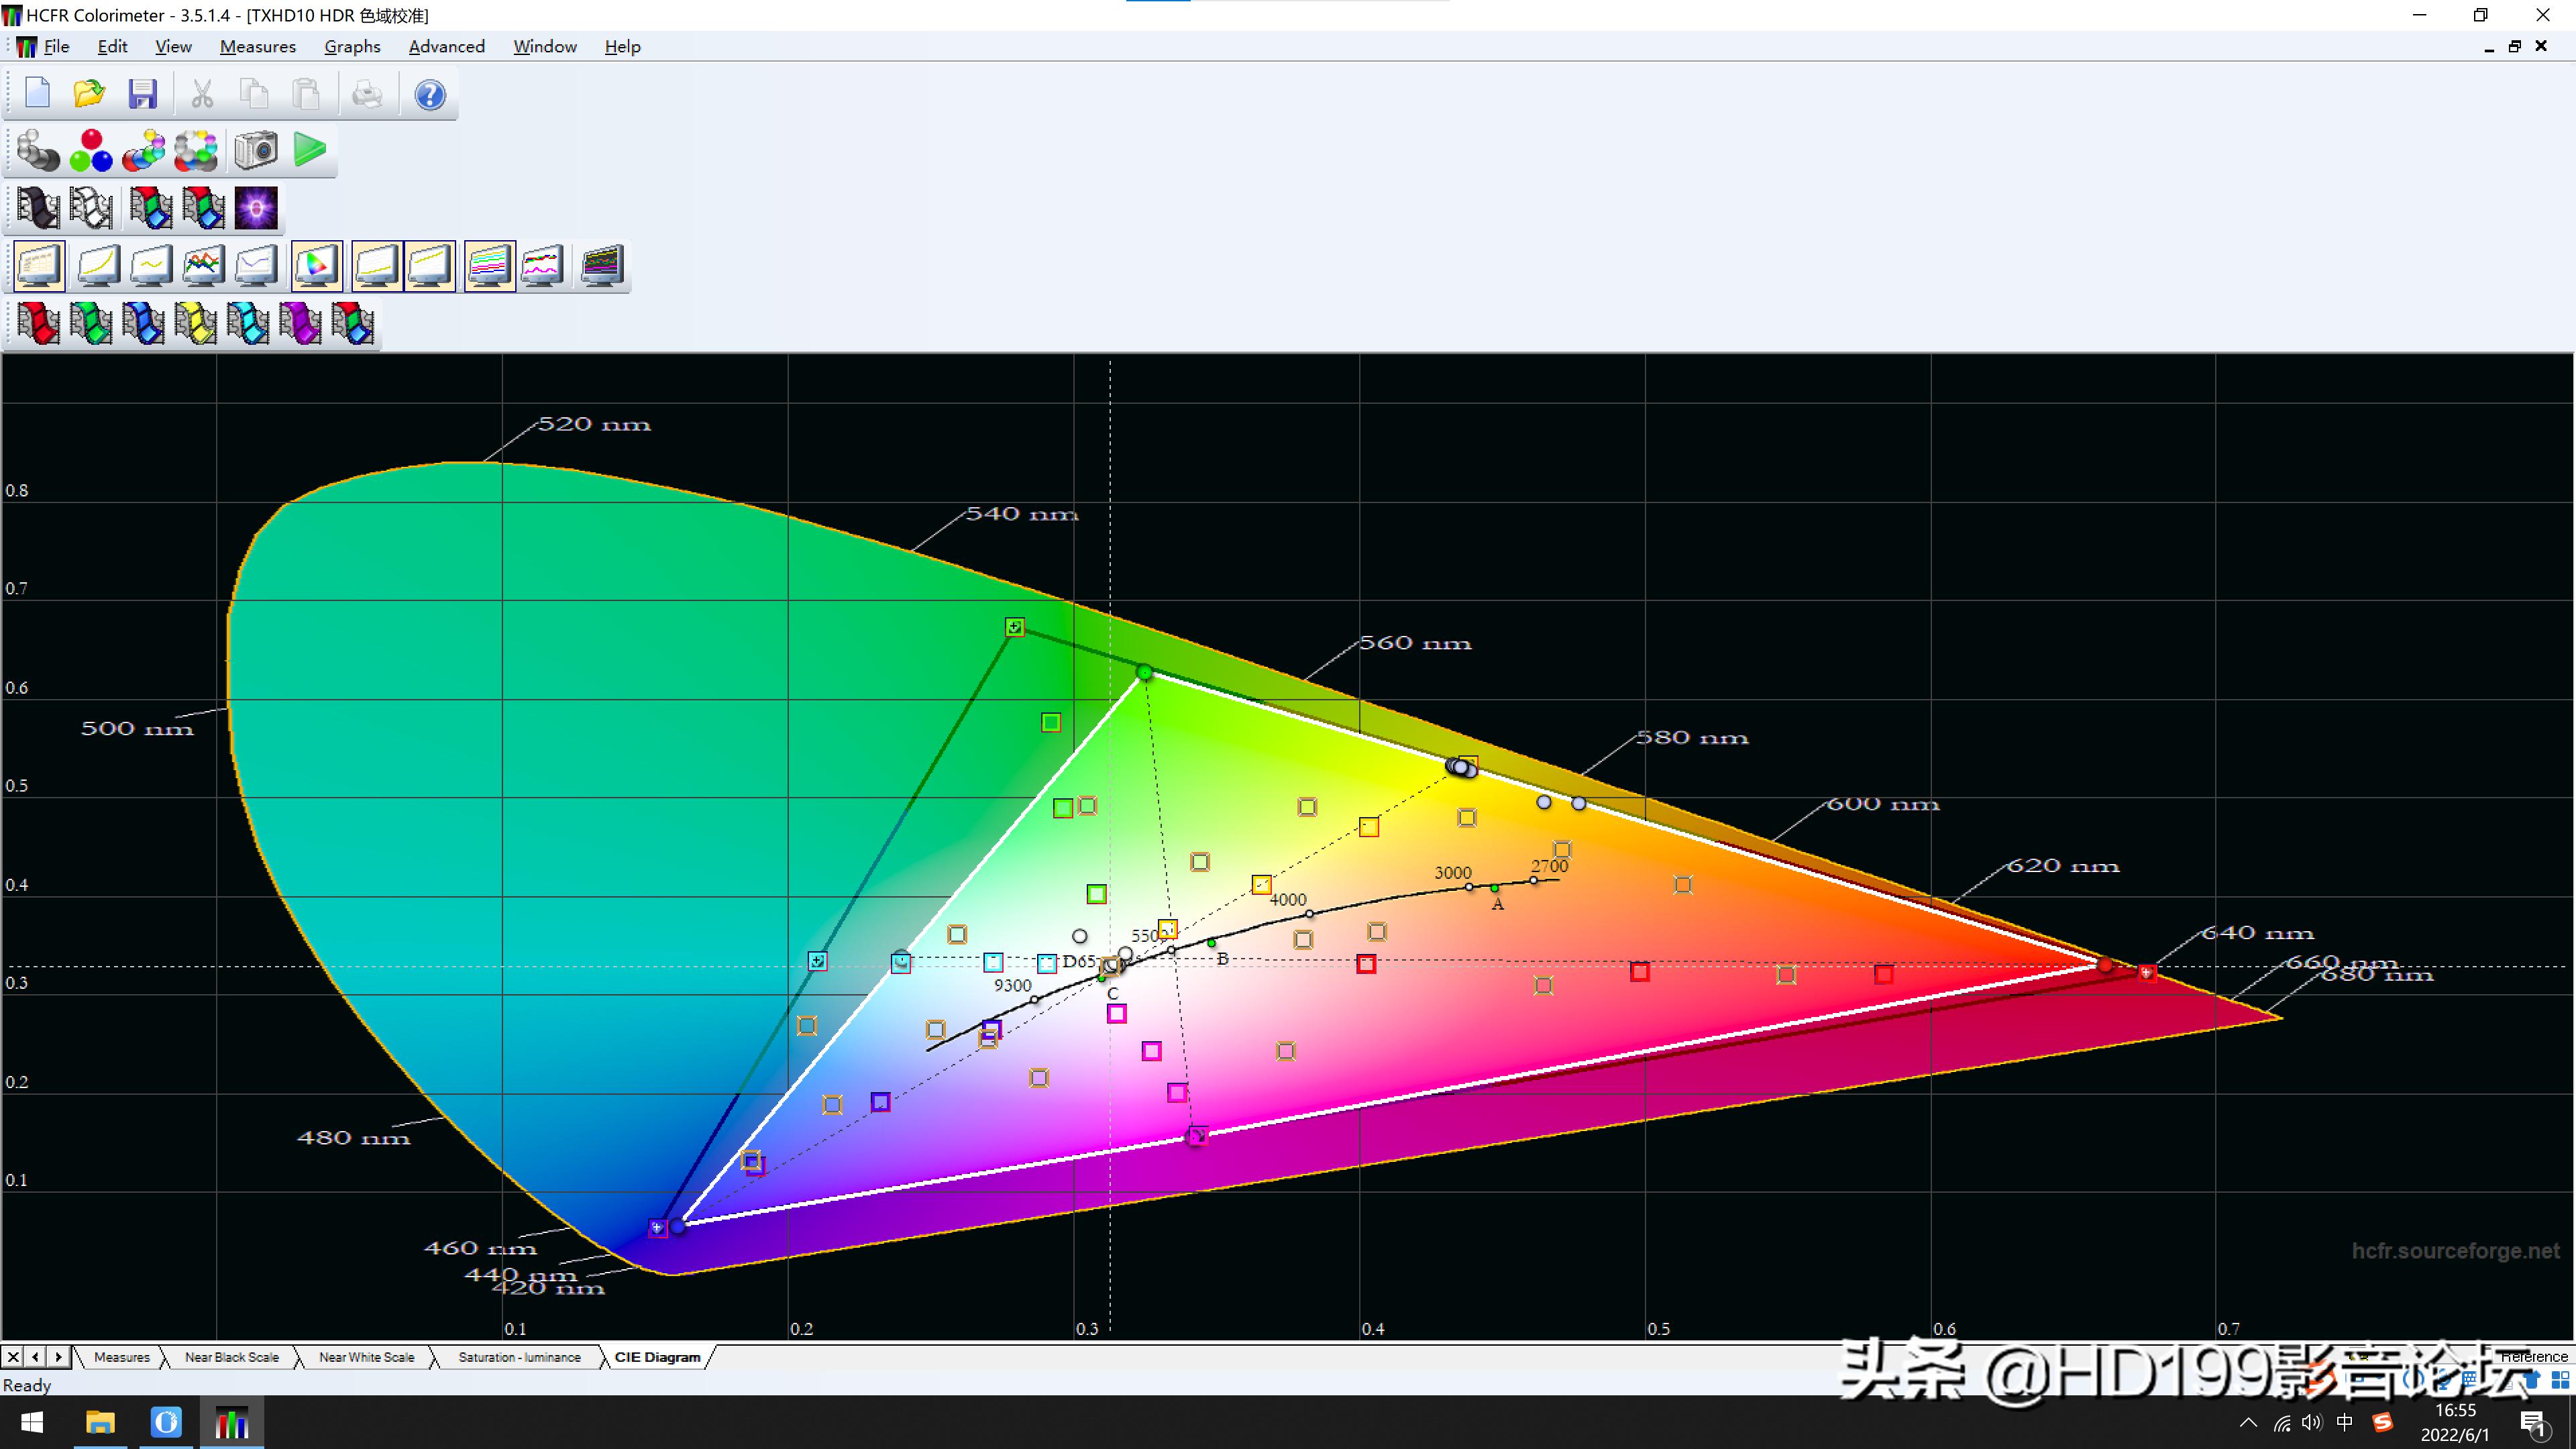The image size is (2576, 1449).
Task: Select the camera sensor configuration icon
Action: pos(255,150)
